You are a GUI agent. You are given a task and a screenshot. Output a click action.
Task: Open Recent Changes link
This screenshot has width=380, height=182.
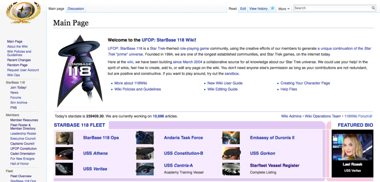[x=19, y=60]
